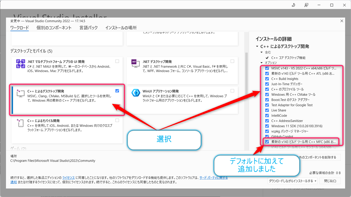Uncheck the C++ によるデスクトップ開発 workload checkbox
351x197 pixels.
pyautogui.click(x=117, y=90)
